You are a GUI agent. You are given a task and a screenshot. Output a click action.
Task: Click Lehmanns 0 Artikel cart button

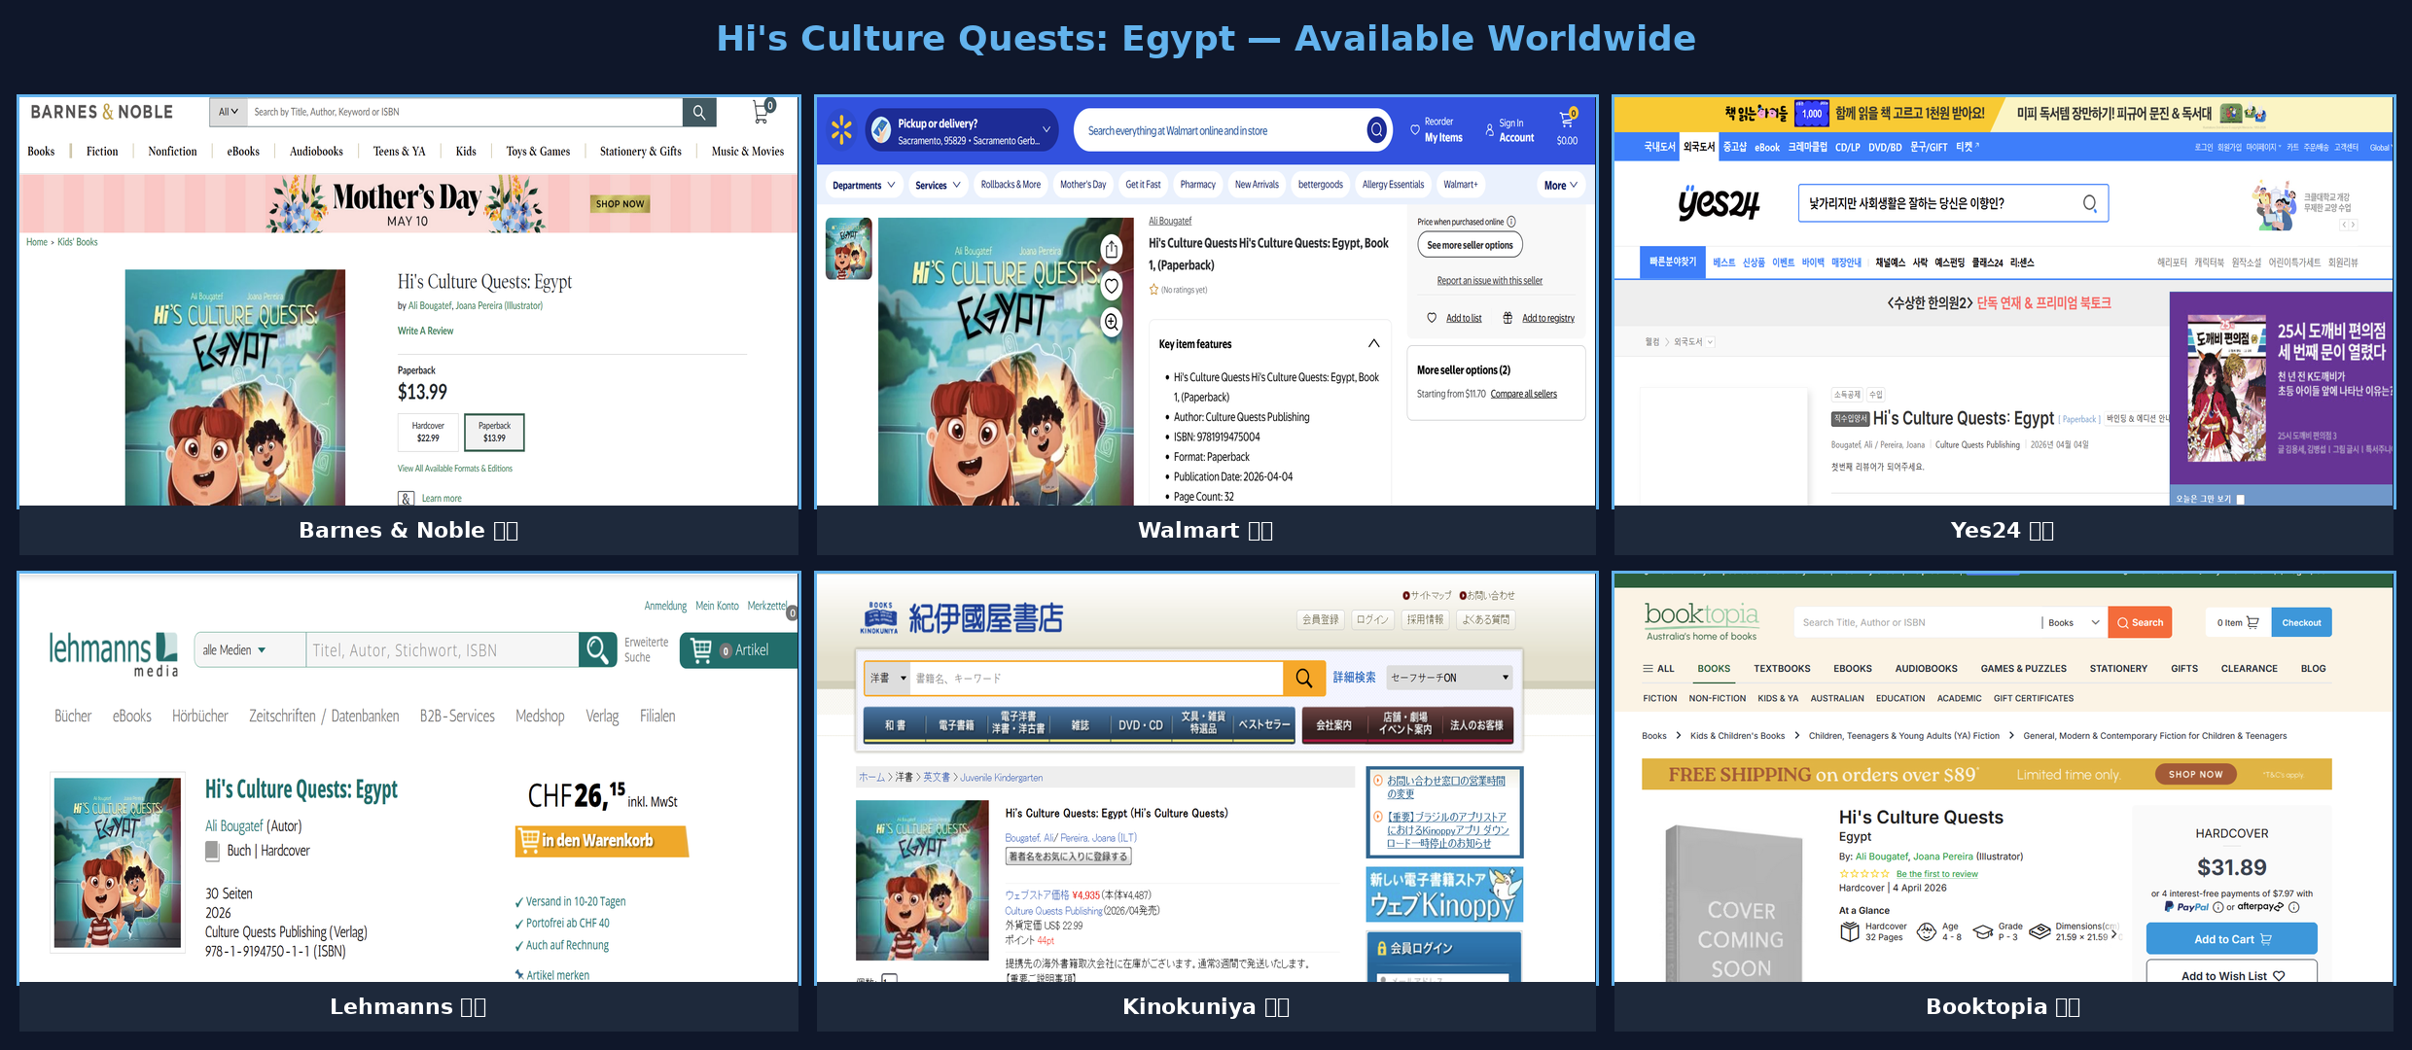point(739,649)
